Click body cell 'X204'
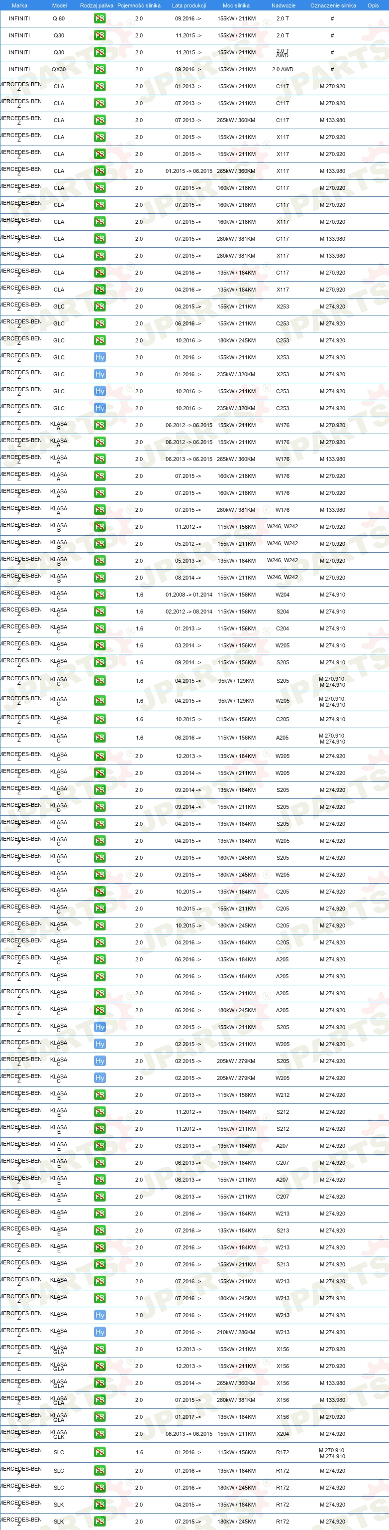 click(x=283, y=1434)
